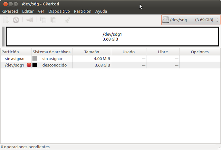
Task: Select the gray unallocated strip in disk map
Action: [x=3, y=36]
